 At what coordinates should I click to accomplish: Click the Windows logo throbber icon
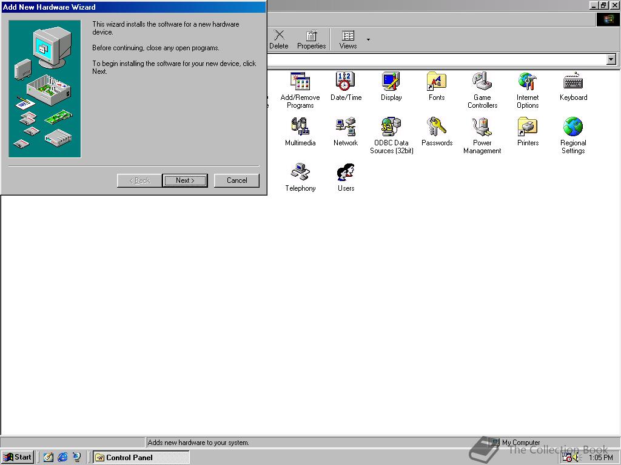608,19
